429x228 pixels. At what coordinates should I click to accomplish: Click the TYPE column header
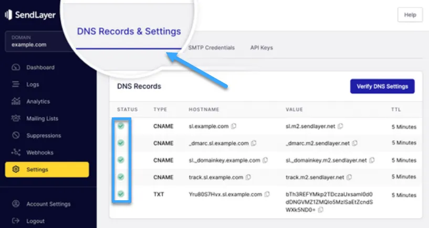point(160,110)
